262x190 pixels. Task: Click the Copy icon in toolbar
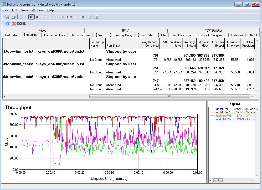[x=21, y=17]
